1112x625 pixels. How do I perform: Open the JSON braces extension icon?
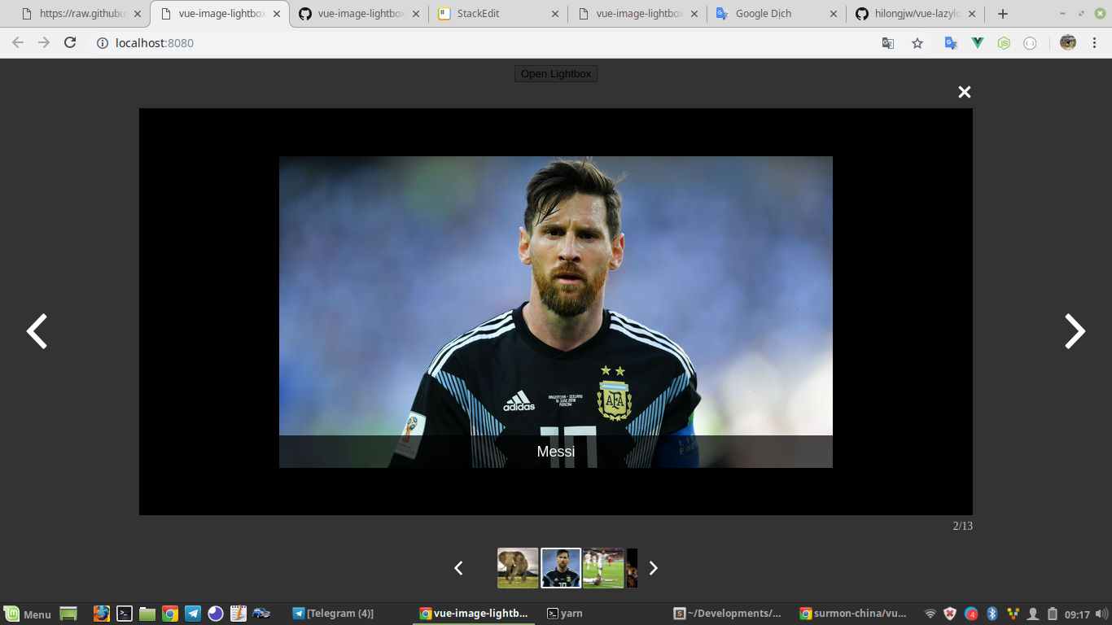click(x=1030, y=43)
